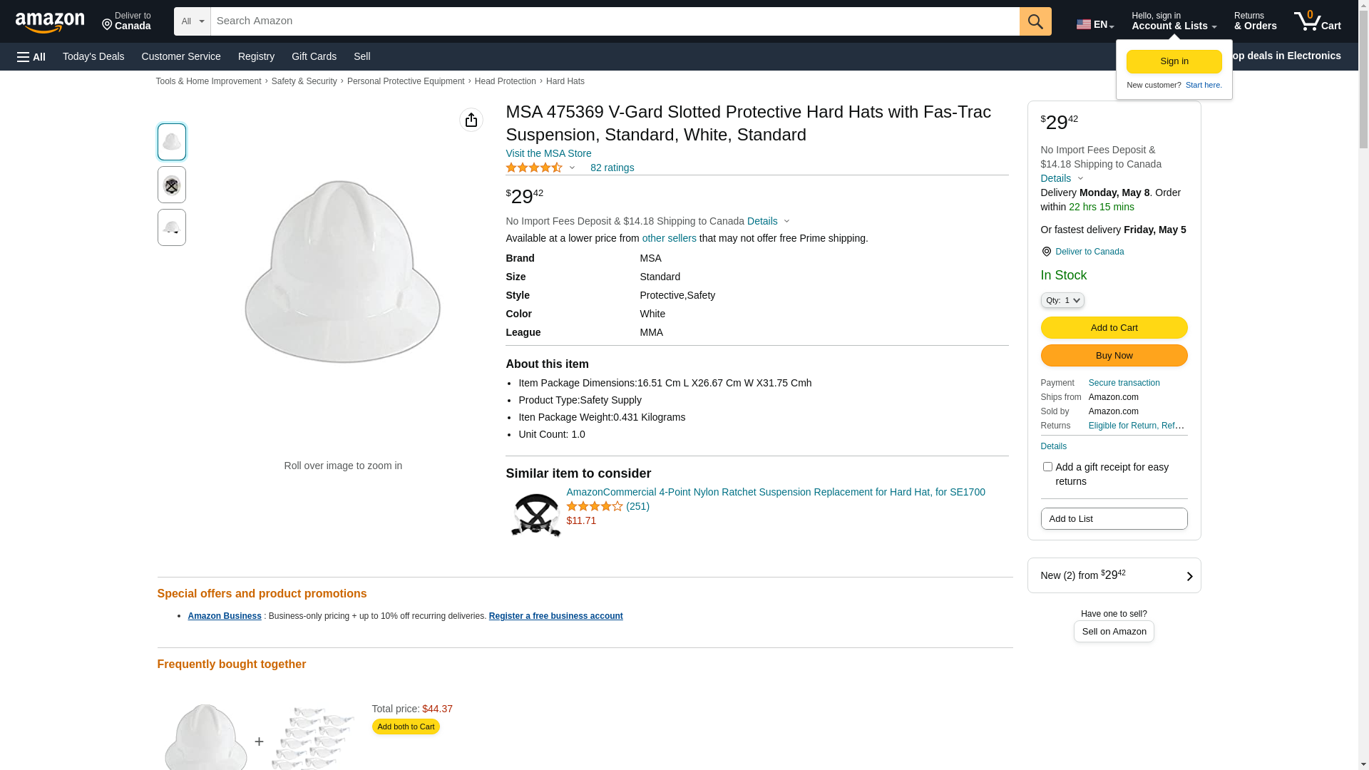
Task: Open the shopping cart
Action: pyautogui.click(x=1317, y=21)
